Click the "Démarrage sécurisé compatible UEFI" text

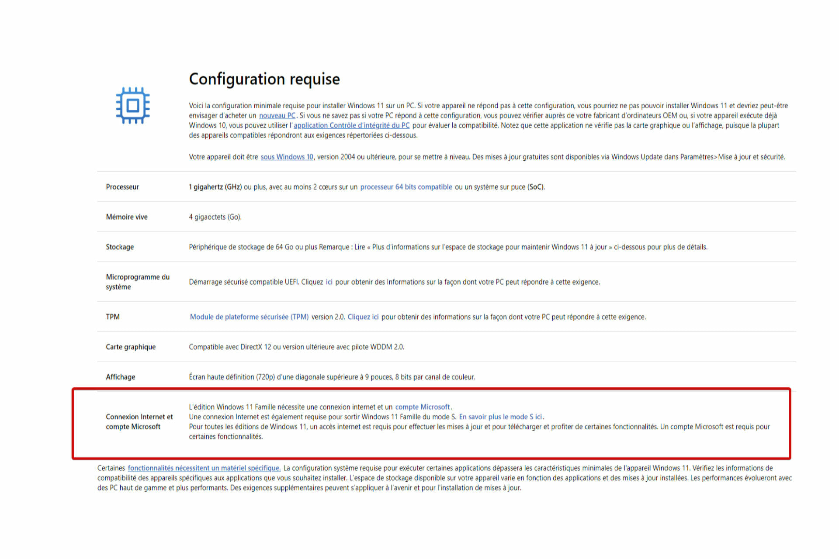244,282
